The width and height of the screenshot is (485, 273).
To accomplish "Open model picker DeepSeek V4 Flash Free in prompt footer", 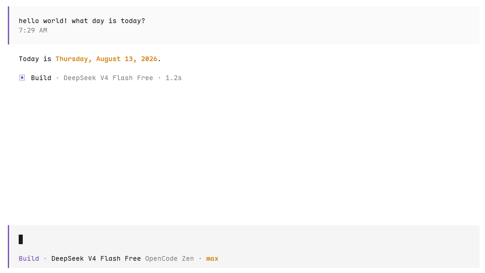I will 96,258.
